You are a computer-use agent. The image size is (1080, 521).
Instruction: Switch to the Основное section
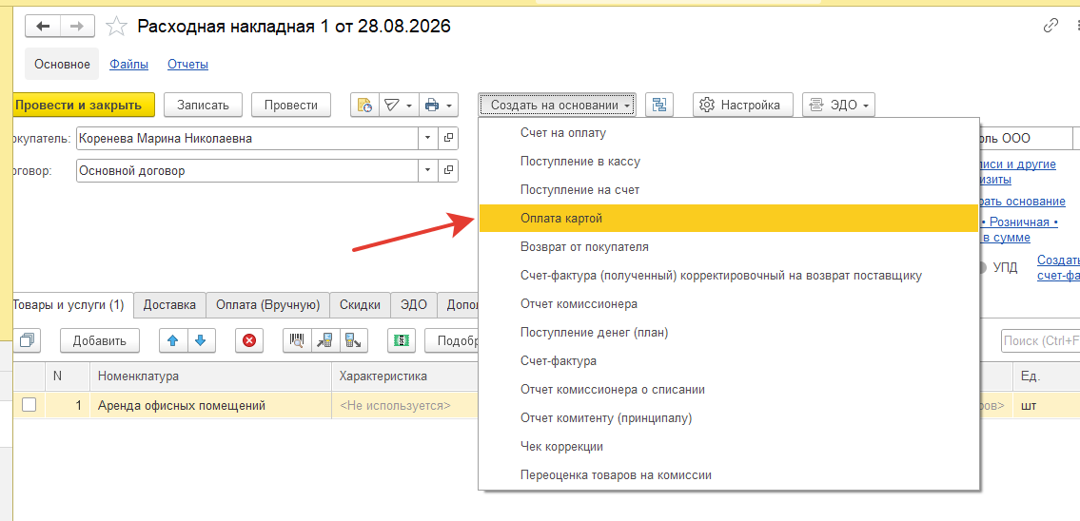(x=62, y=65)
